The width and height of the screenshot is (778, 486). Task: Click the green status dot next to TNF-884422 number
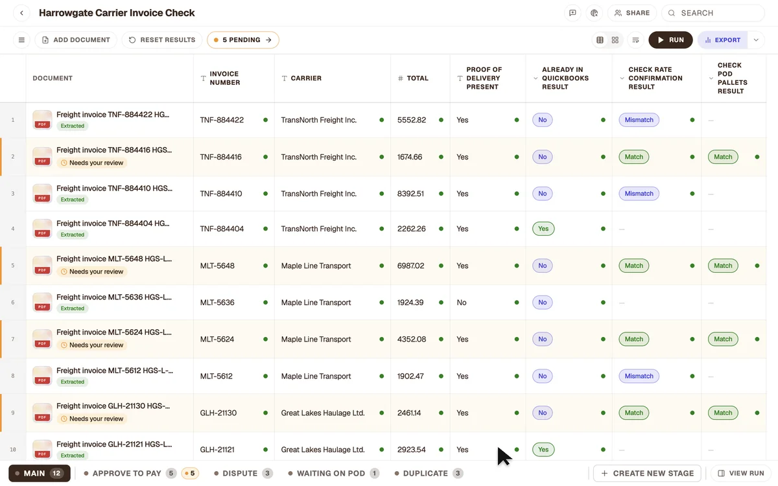point(266,120)
